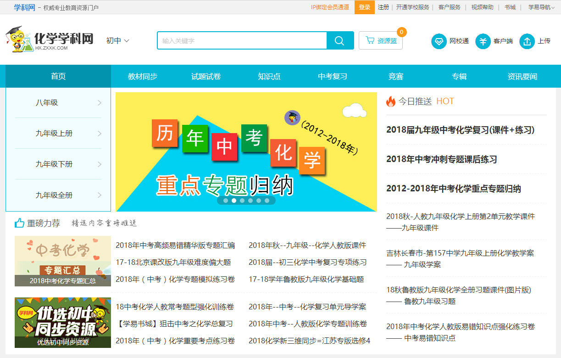Click the search magnifier icon
The image size is (561, 358).
(x=339, y=40)
